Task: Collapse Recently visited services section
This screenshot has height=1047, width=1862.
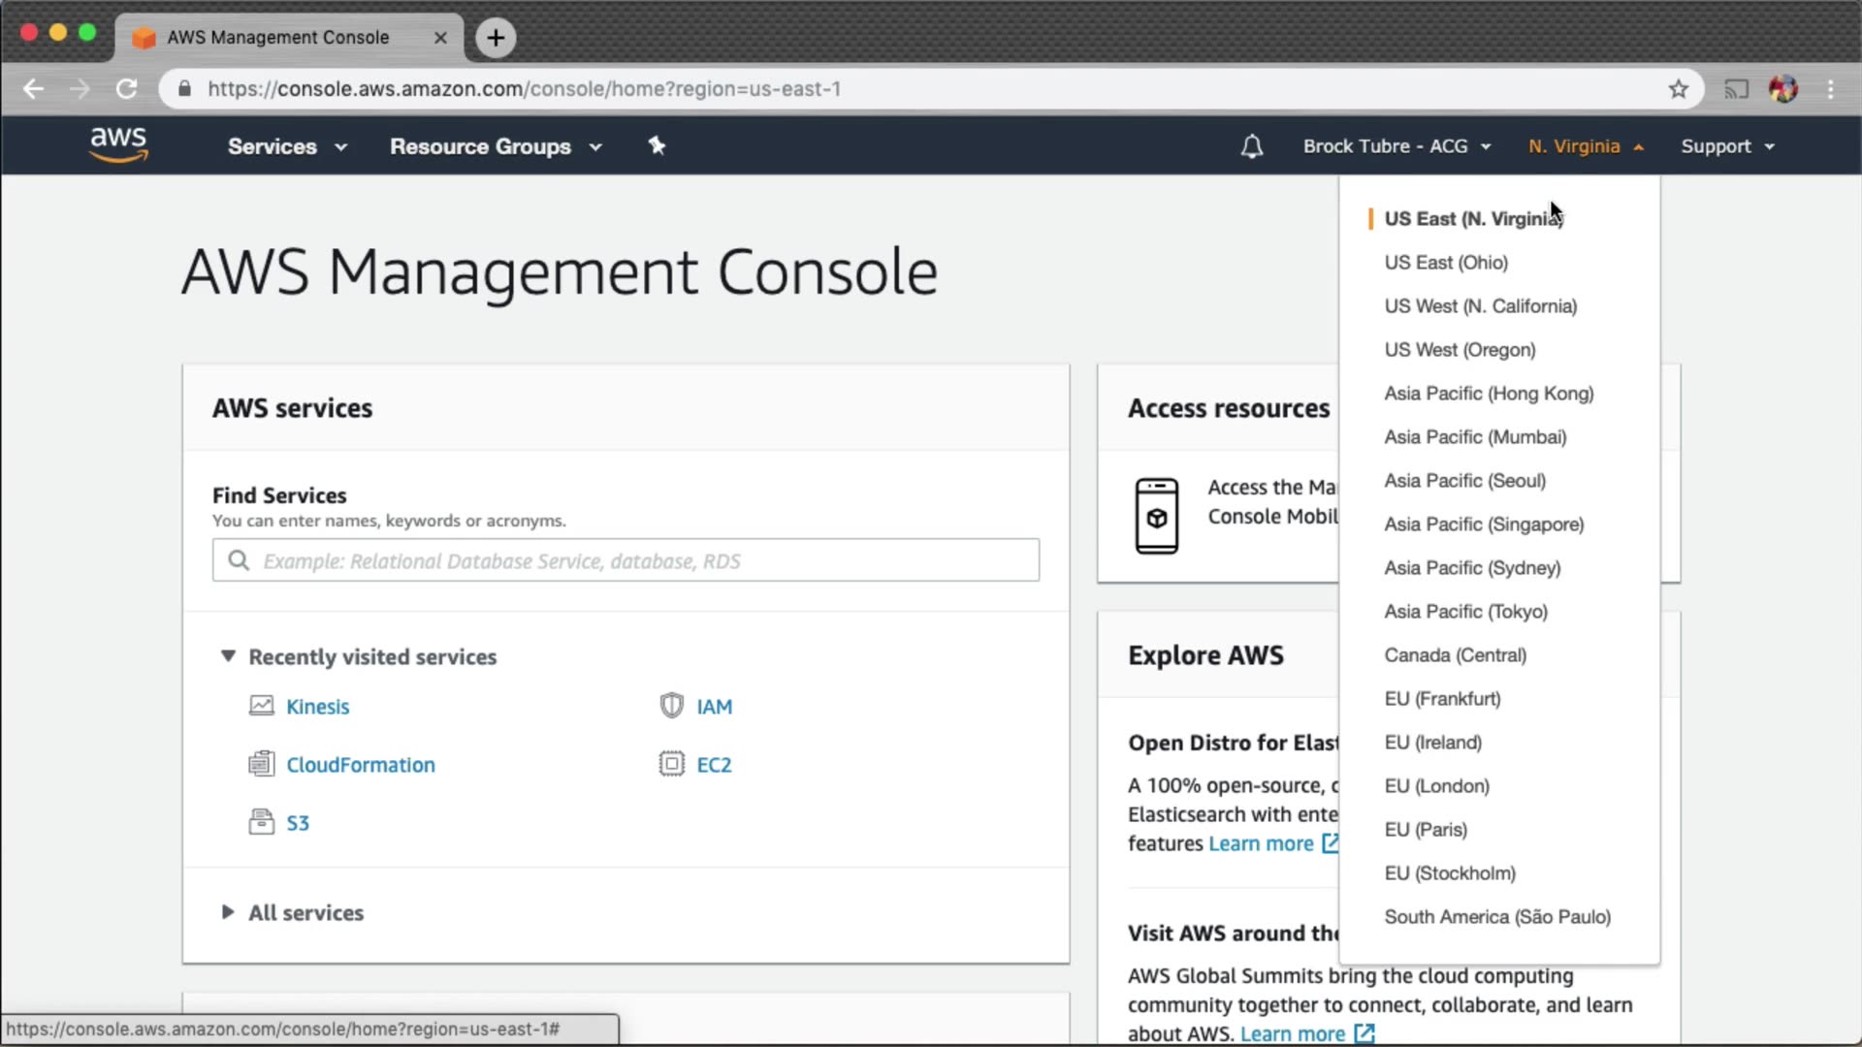Action: click(x=228, y=656)
